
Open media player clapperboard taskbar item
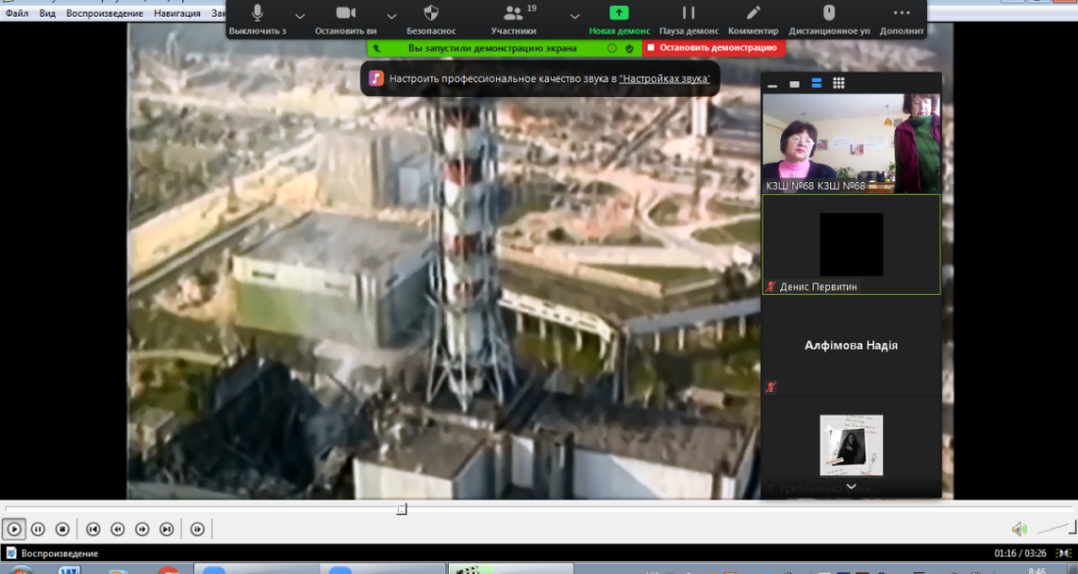(x=511, y=569)
